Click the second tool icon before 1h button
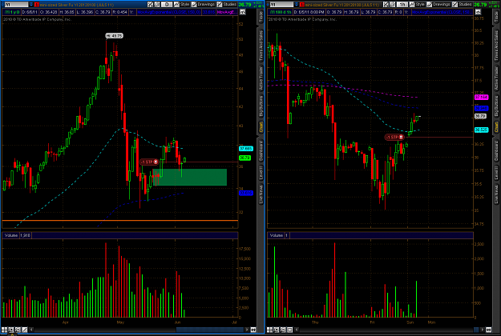Image resolution: width=501 pixels, height=336 pixels. (392, 5)
